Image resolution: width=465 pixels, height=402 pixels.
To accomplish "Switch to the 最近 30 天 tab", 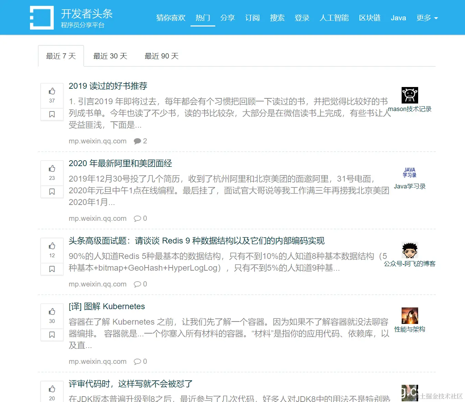I will coord(111,56).
